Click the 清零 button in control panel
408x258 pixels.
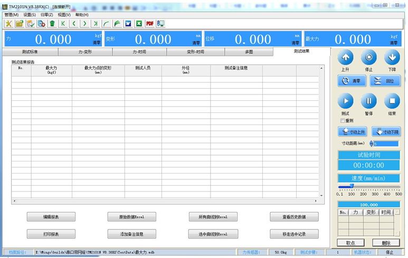pyautogui.click(x=352, y=81)
